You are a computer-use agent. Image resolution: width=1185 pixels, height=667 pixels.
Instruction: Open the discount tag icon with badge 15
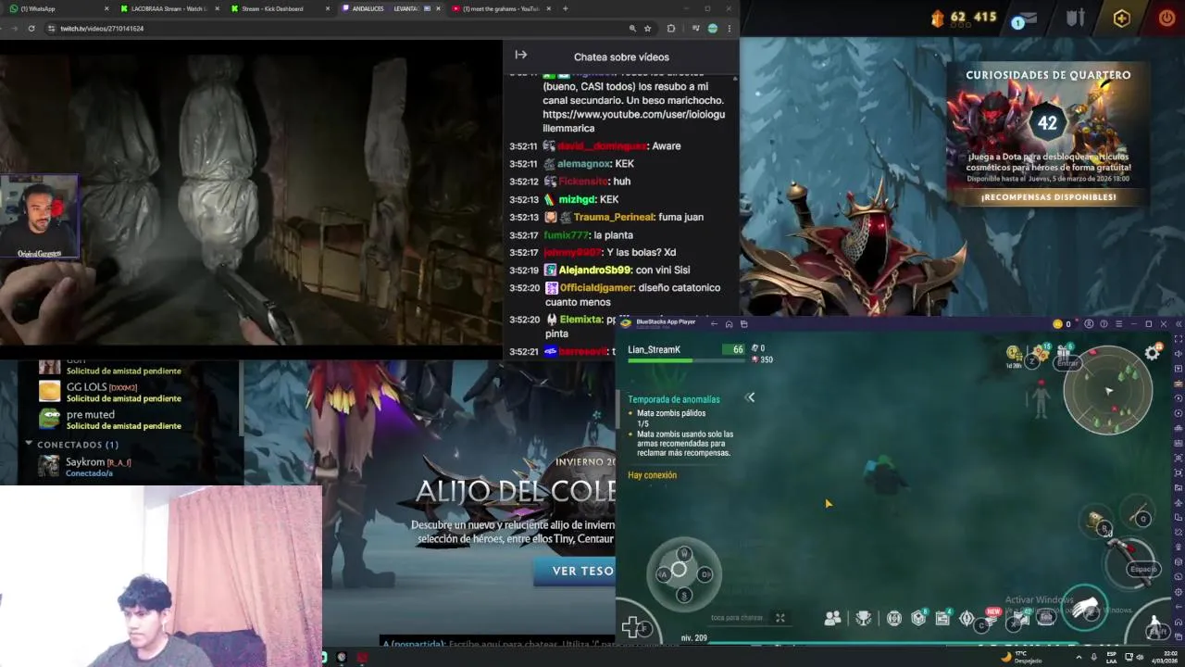[x=1042, y=353]
